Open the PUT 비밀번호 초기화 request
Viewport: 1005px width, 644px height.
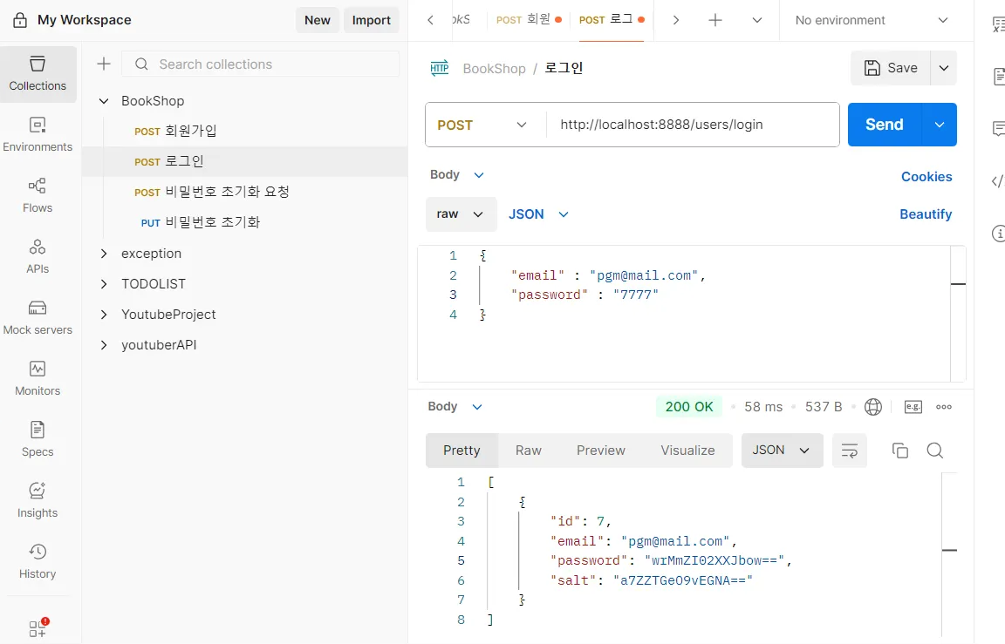click(x=245, y=223)
